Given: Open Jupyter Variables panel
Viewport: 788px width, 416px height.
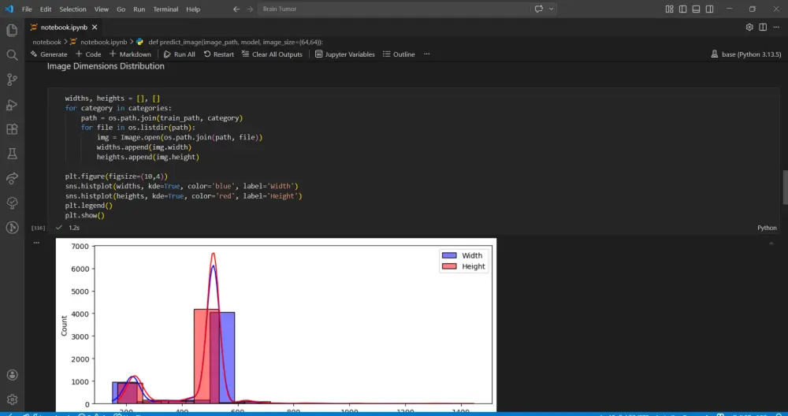Looking at the screenshot, I should pos(345,54).
